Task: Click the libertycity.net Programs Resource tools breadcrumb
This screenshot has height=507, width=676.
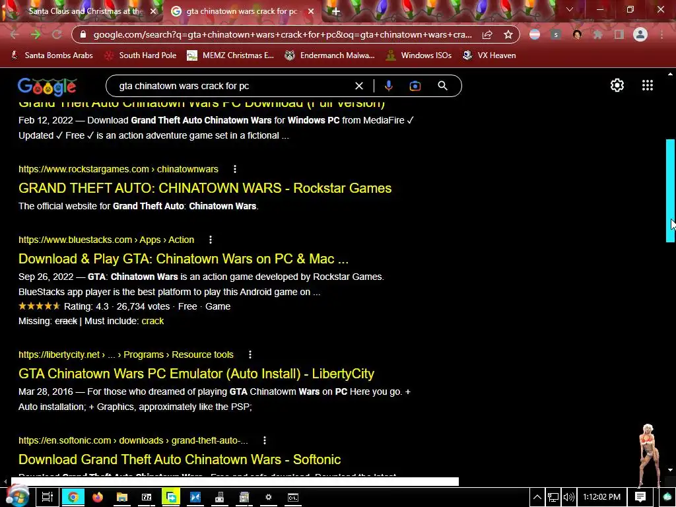Action: pyautogui.click(x=126, y=355)
